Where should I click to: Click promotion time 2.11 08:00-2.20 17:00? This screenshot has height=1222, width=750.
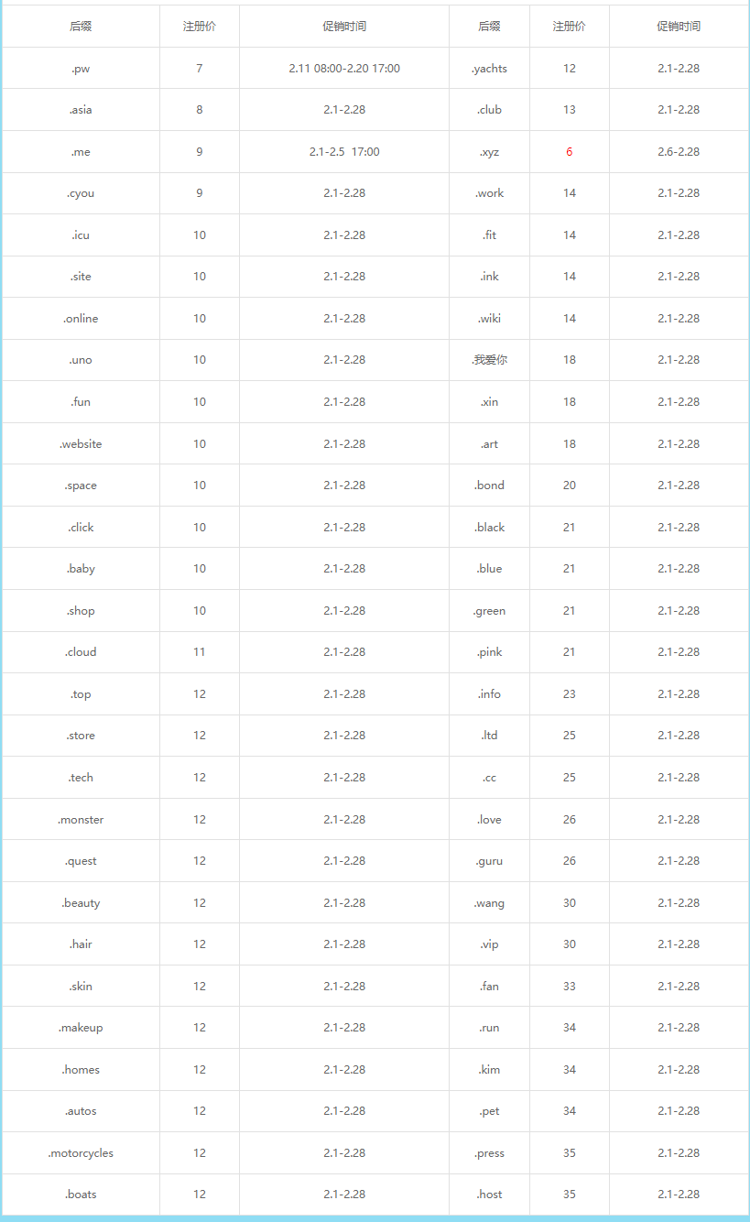[344, 69]
